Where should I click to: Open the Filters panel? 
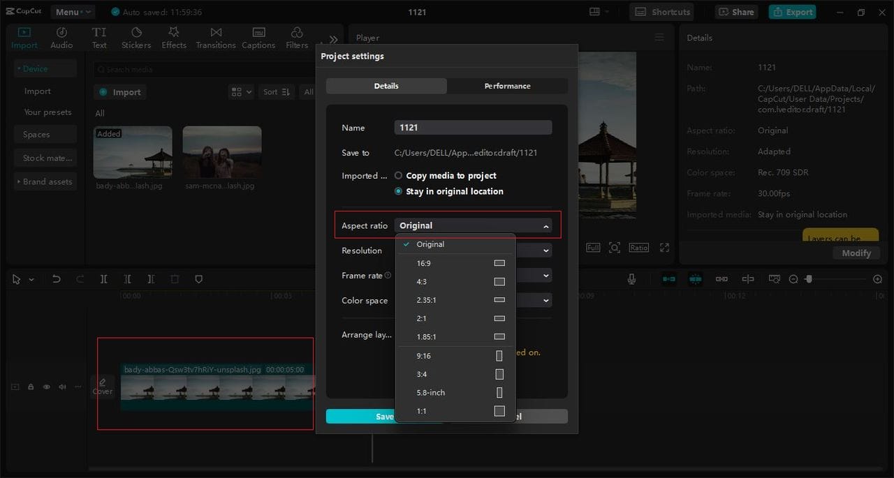[296, 36]
